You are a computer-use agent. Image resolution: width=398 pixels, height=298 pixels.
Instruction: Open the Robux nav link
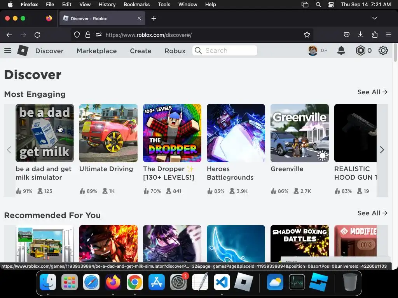[x=175, y=51]
